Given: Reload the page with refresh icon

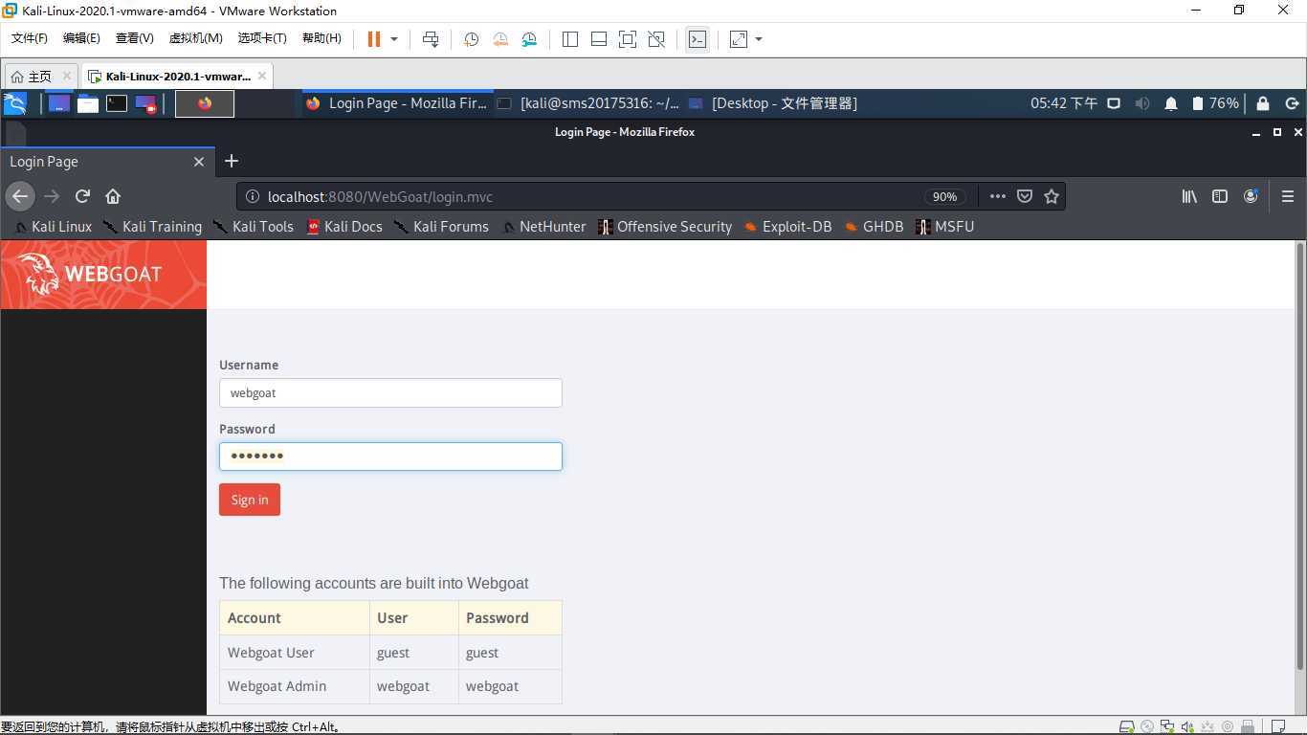Looking at the screenshot, I should coord(82,196).
